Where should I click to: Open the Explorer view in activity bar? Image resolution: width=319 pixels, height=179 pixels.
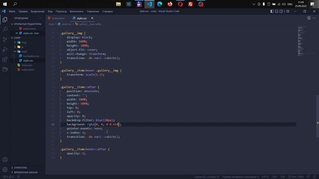pyautogui.click(x=5, y=19)
